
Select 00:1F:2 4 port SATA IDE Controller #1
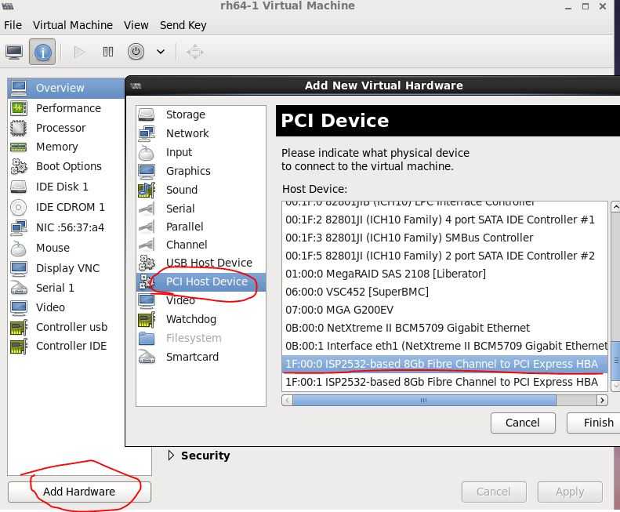(445, 220)
